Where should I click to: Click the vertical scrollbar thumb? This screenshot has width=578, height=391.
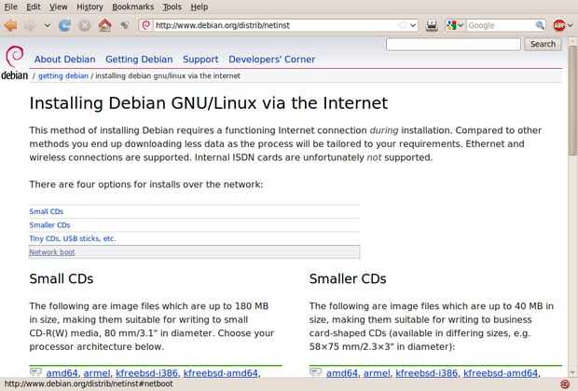(572, 101)
